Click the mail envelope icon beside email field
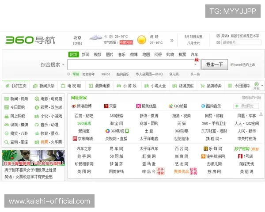 coord(218,42)
